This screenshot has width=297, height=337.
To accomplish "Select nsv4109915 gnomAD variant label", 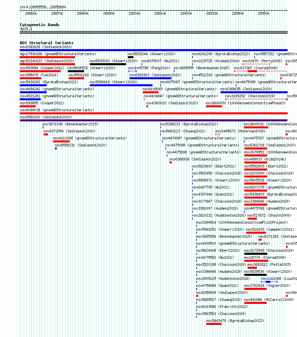I will pos(180,89).
